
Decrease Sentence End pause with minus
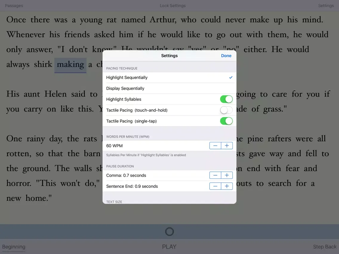(215, 186)
